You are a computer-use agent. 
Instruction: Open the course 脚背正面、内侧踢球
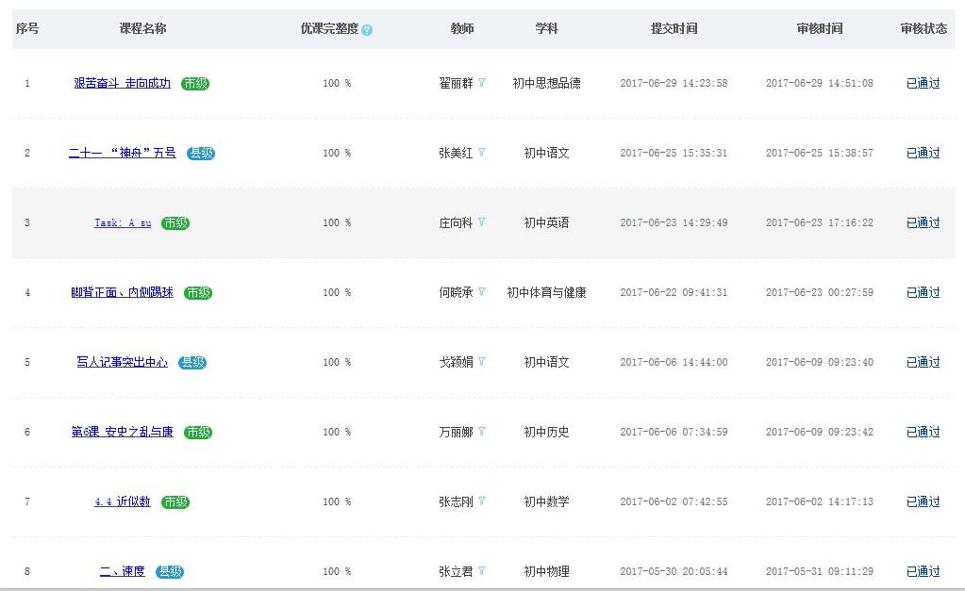click(x=123, y=292)
